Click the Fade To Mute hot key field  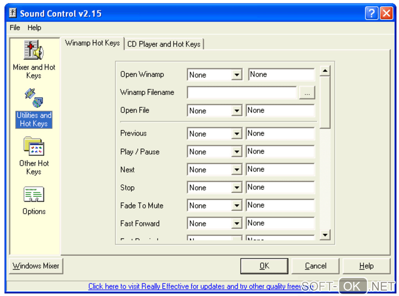click(280, 205)
